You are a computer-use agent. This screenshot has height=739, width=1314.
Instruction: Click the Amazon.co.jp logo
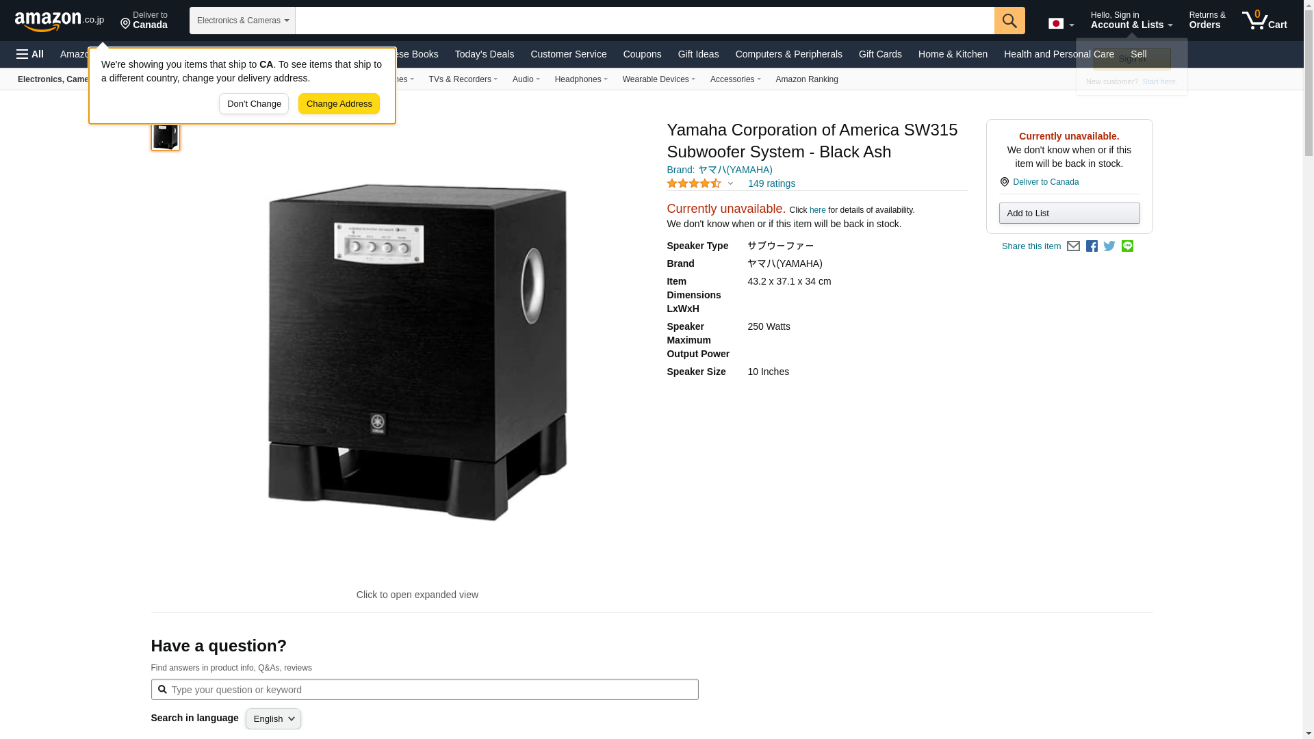(x=60, y=21)
